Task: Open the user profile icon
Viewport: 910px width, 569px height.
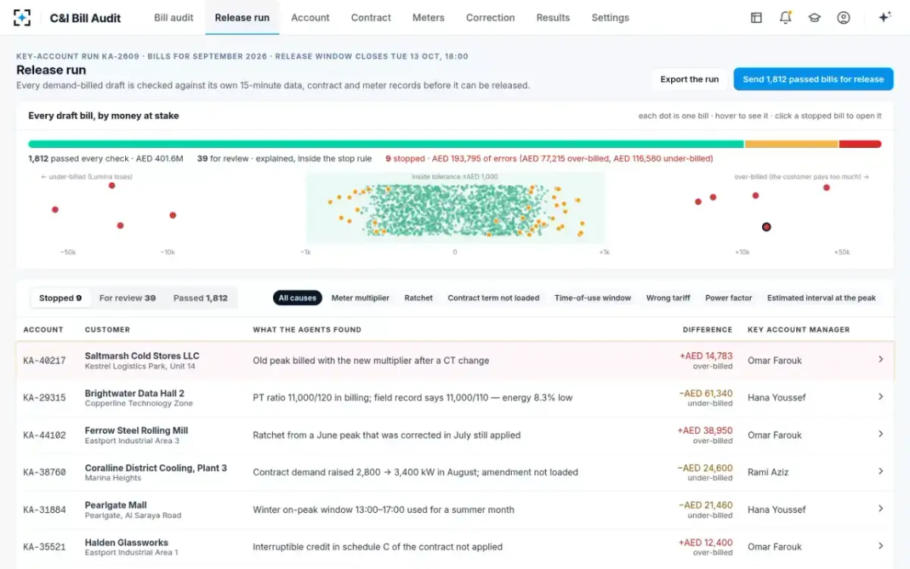Action: click(843, 17)
